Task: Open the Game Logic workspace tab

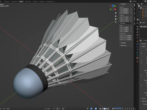Action: pyautogui.click(x=28, y=2)
